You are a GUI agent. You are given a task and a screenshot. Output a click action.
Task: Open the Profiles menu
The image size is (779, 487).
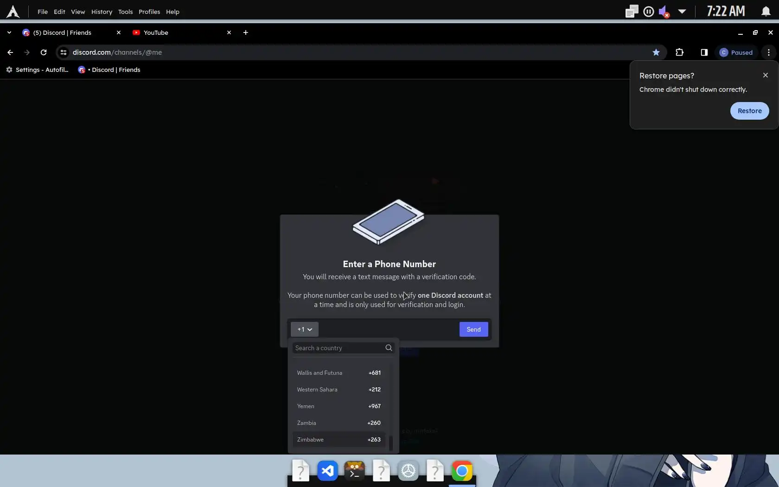(x=149, y=12)
